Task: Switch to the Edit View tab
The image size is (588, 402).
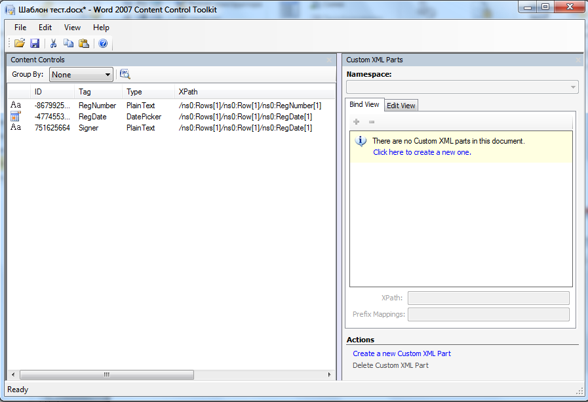Action: click(x=401, y=106)
